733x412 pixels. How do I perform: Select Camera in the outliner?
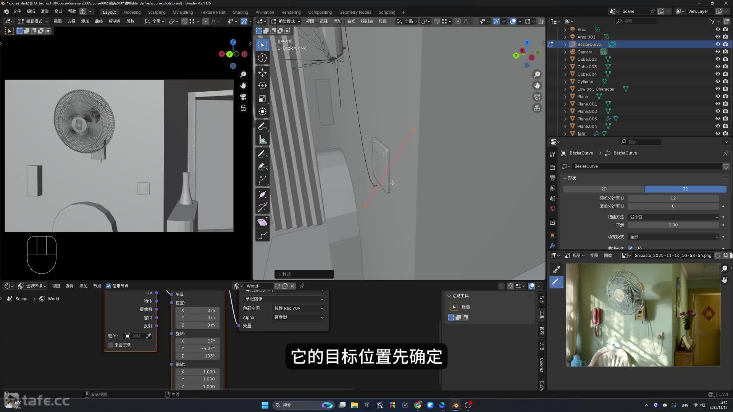pos(584,52)
